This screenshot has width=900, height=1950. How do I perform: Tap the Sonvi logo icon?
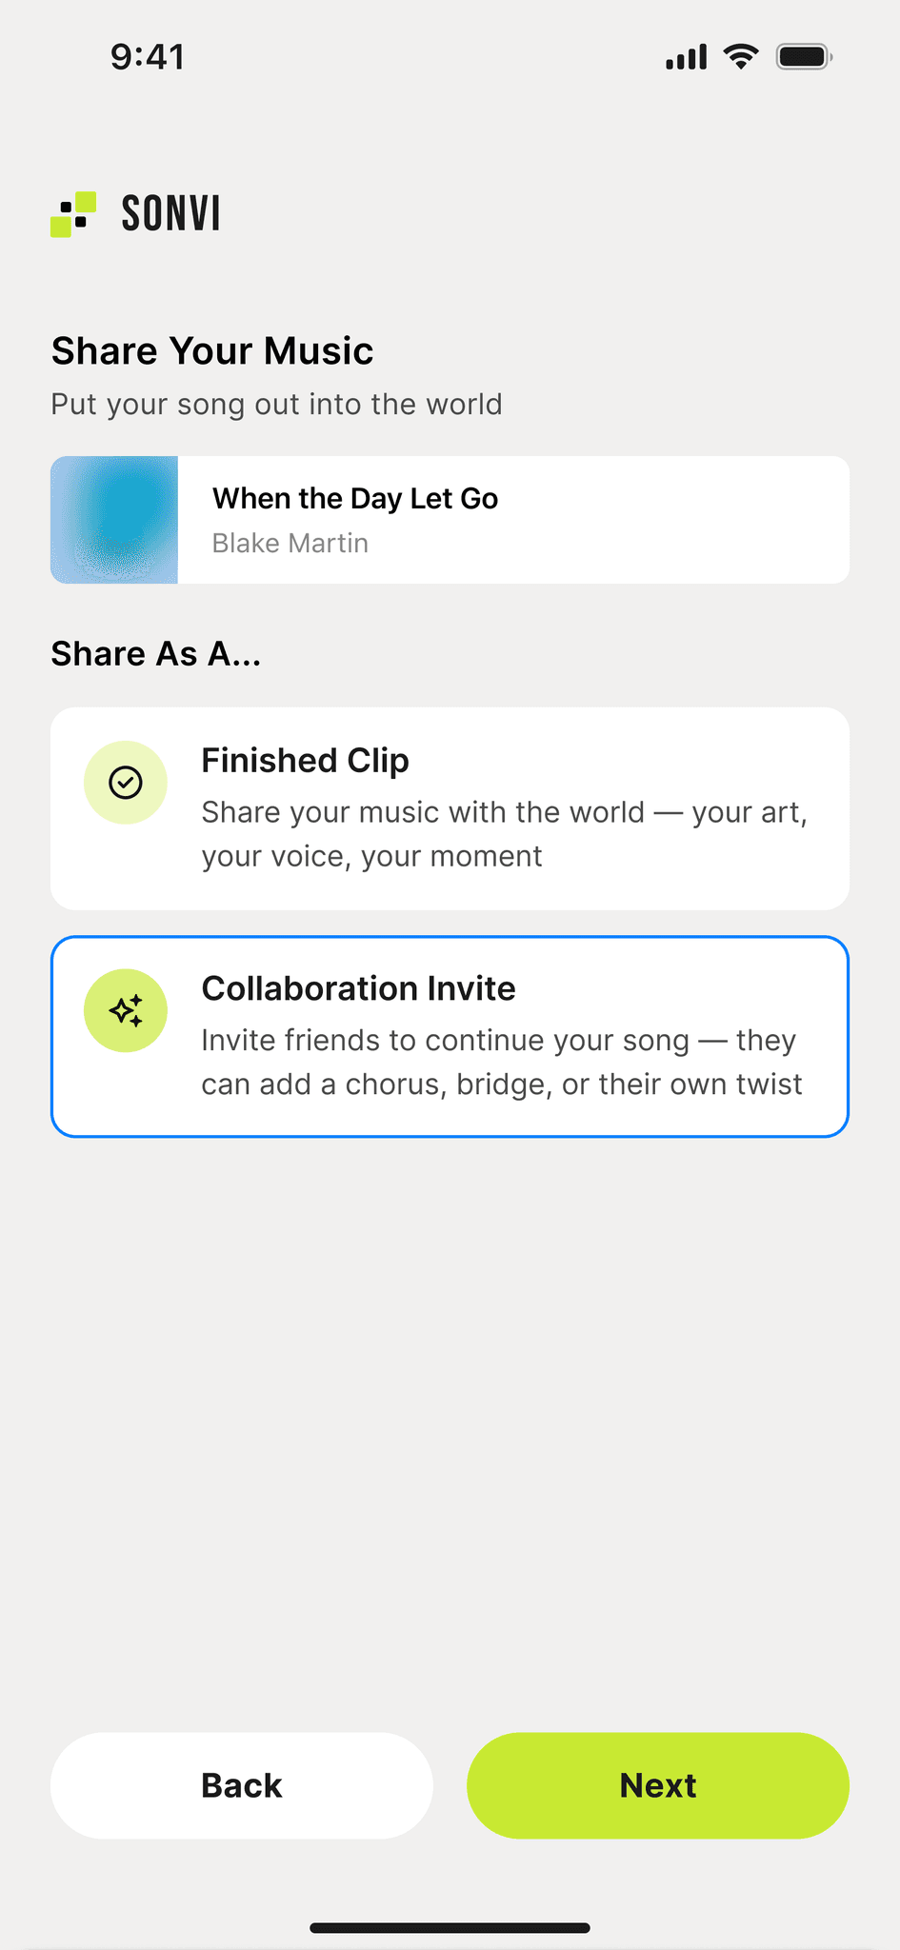[x=73, y=214]
